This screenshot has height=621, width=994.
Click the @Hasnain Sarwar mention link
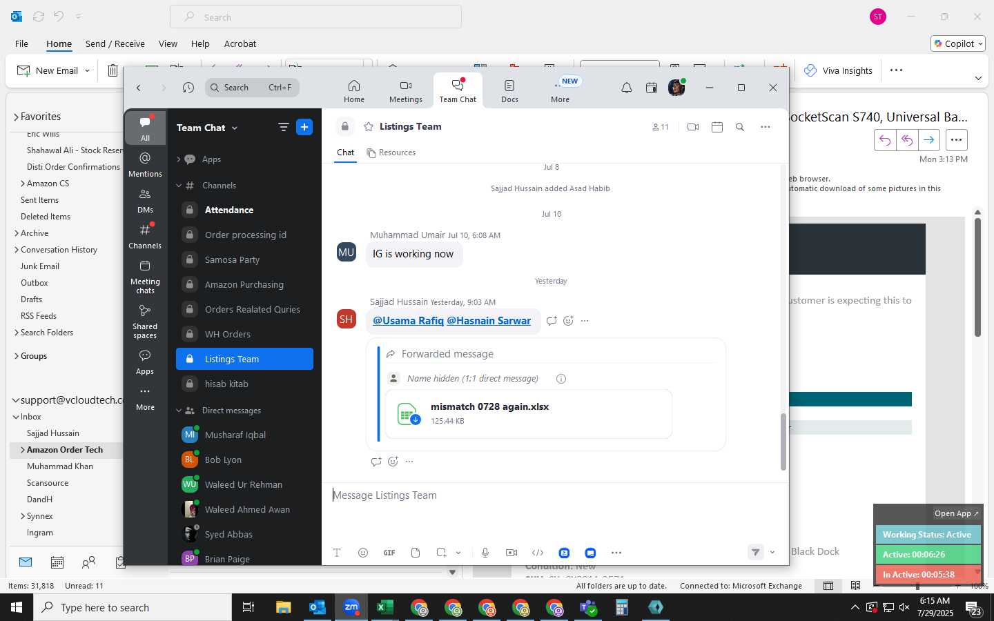click(x=489, y=321)
